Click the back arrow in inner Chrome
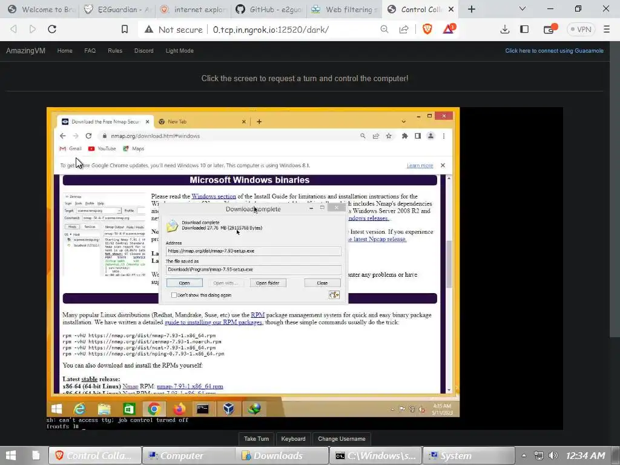 63,136
